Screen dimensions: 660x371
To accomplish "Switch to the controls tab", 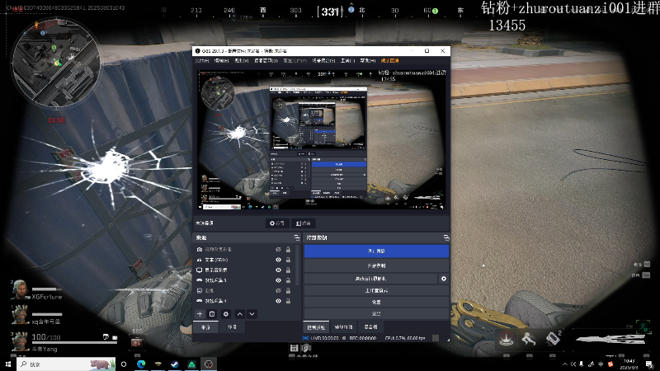I will click(316, 327).
